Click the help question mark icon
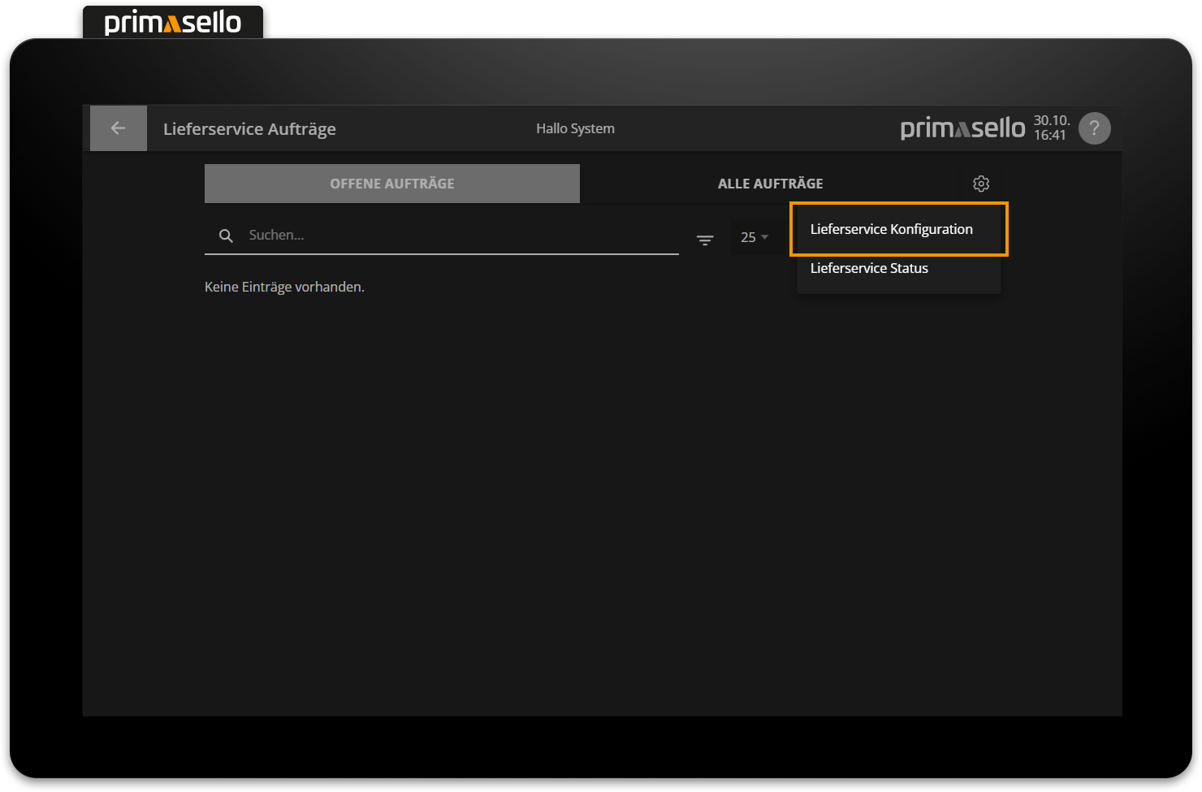The height and width of the screenshot is (792, 1202). click(x=1094, y=128)
